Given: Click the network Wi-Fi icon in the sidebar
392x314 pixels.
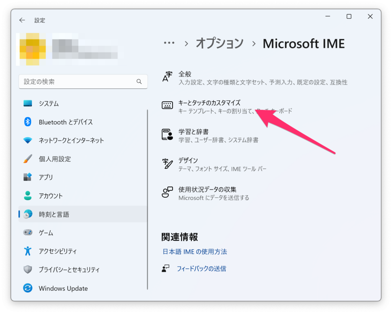Looking at the screenshot, I should coord(28,140).
